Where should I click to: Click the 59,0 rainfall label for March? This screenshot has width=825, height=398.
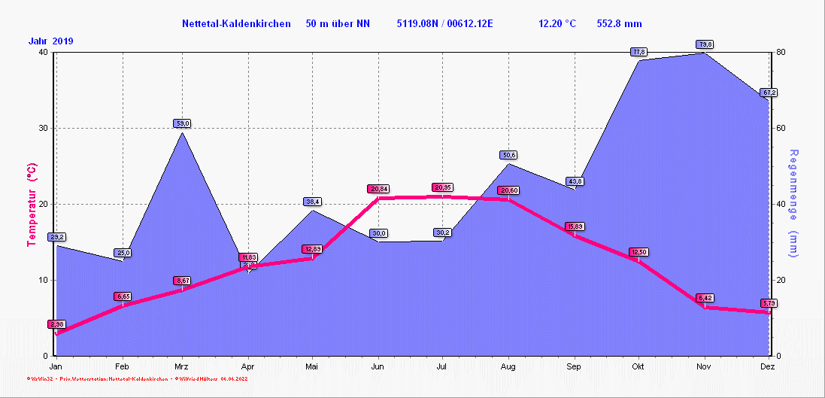click(183, 123)
